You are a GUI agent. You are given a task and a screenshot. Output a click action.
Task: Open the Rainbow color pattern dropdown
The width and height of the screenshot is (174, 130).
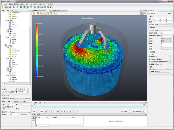pyautogui.click(x=20, y=112)
